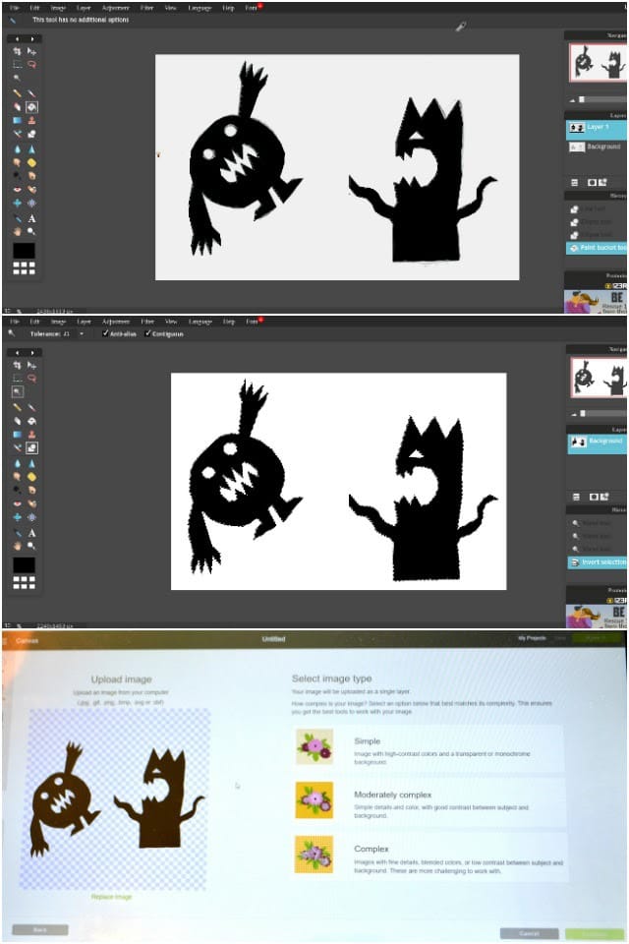Click Navigator thumbnail in top Pixlr window

598,63
